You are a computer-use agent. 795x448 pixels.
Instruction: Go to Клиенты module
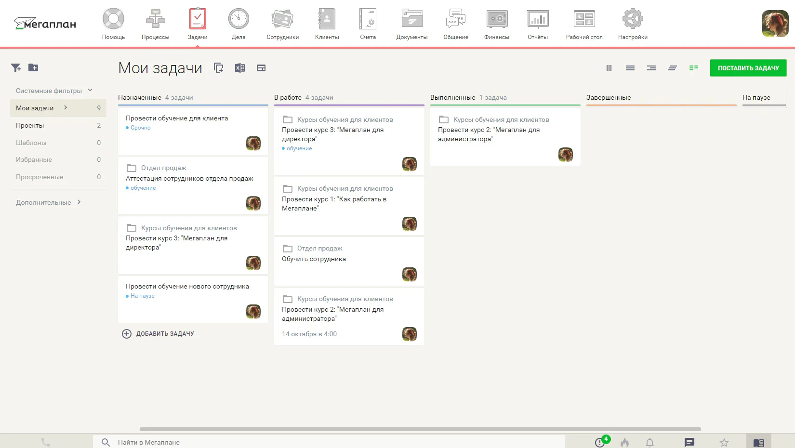tap(327, 24)
